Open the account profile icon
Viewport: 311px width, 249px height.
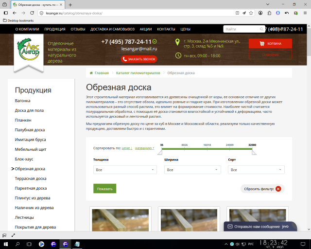(260, 13)
